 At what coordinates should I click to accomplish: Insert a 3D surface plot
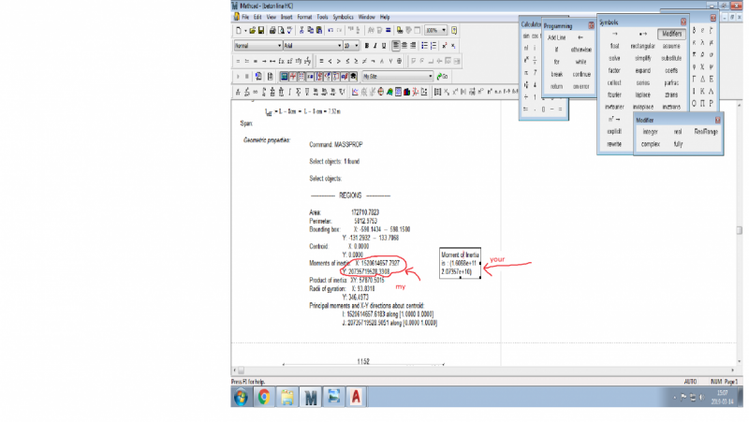click(389, 92)
